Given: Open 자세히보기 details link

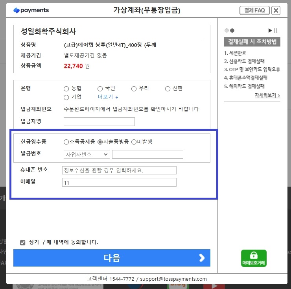Looking at the screenshot, I should tap(267, 95).
